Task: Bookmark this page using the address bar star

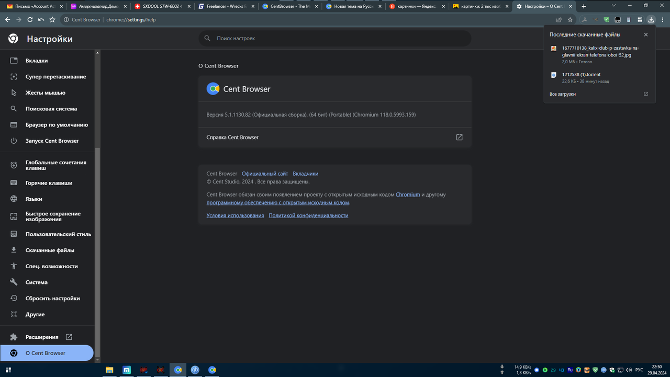Action: click(x=570, y=19)
